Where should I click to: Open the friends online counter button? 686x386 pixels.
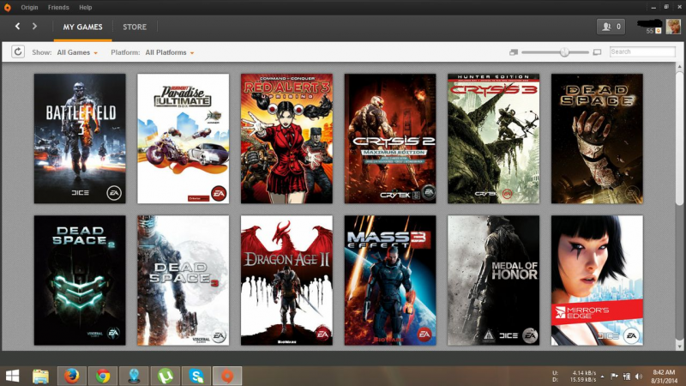611,27
